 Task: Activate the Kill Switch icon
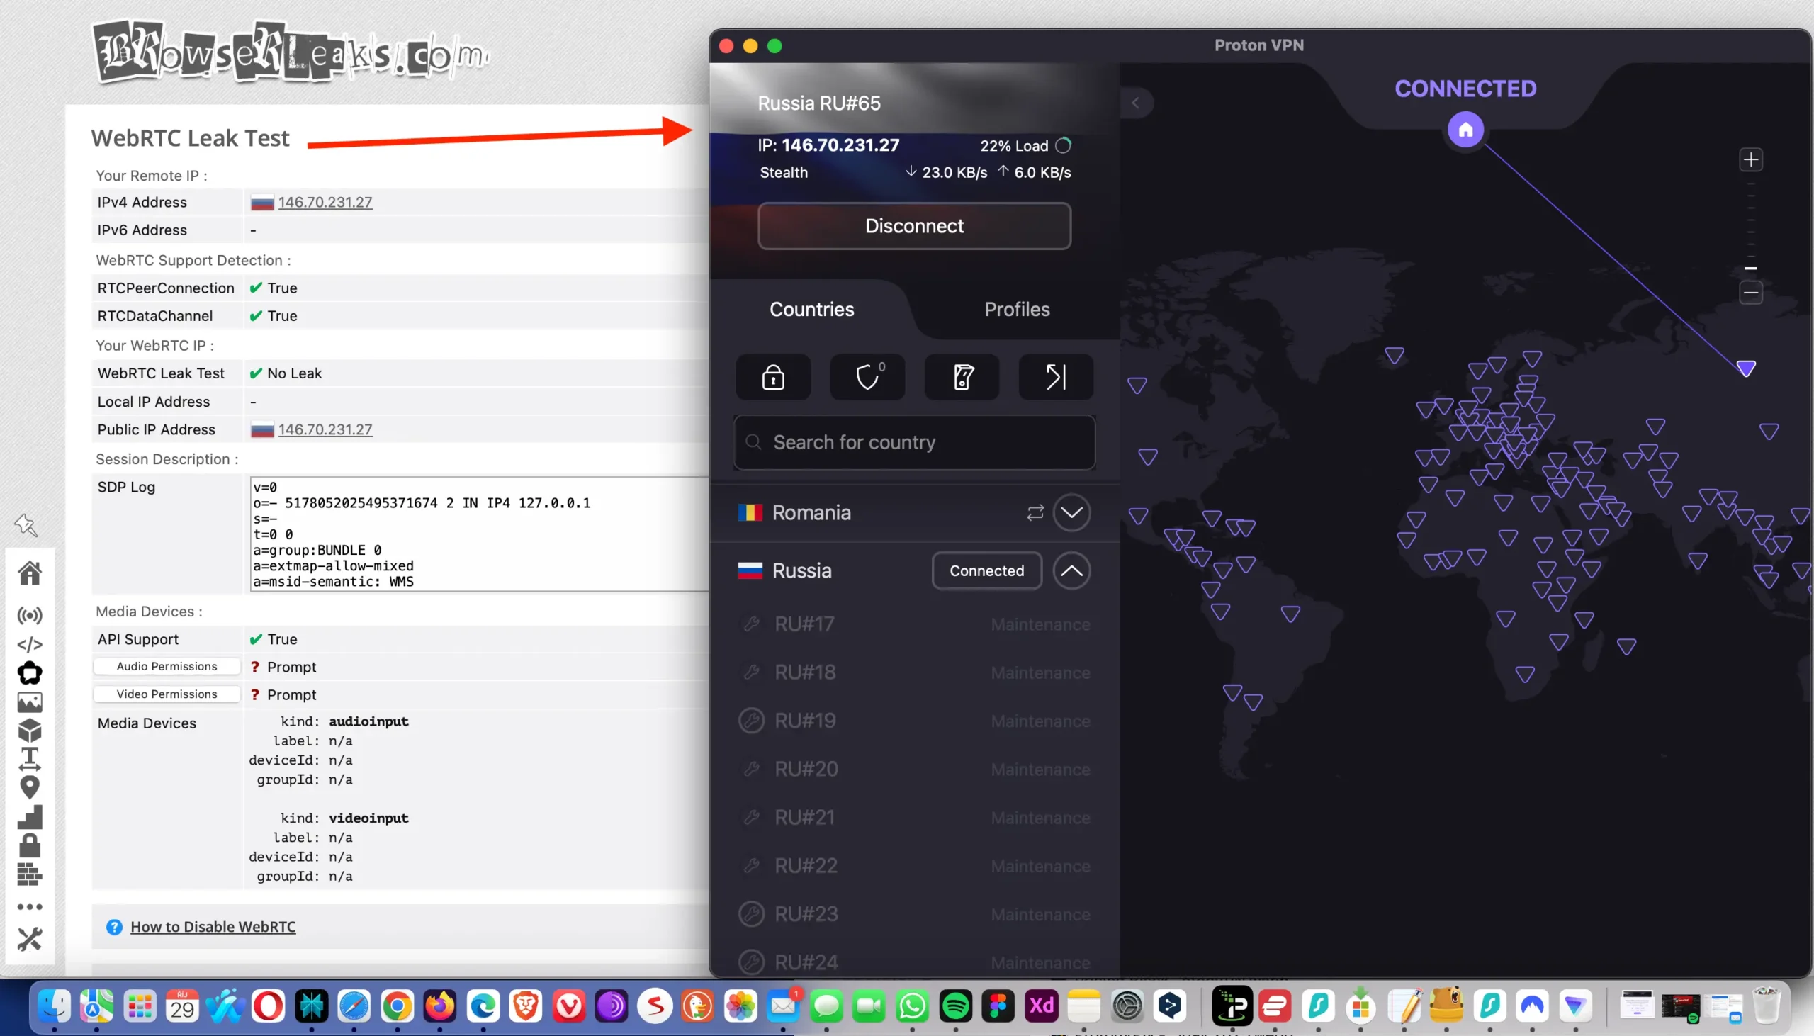961,377
